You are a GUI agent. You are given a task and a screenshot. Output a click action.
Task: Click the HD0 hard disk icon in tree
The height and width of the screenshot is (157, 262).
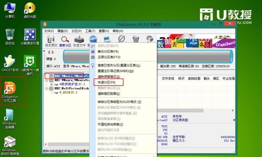point(51,76)
